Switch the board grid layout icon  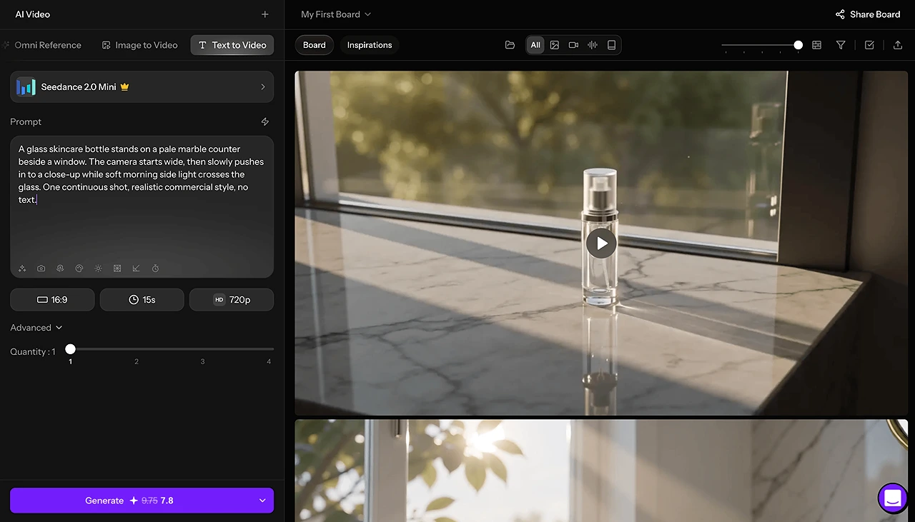click(x=816, y=45)
